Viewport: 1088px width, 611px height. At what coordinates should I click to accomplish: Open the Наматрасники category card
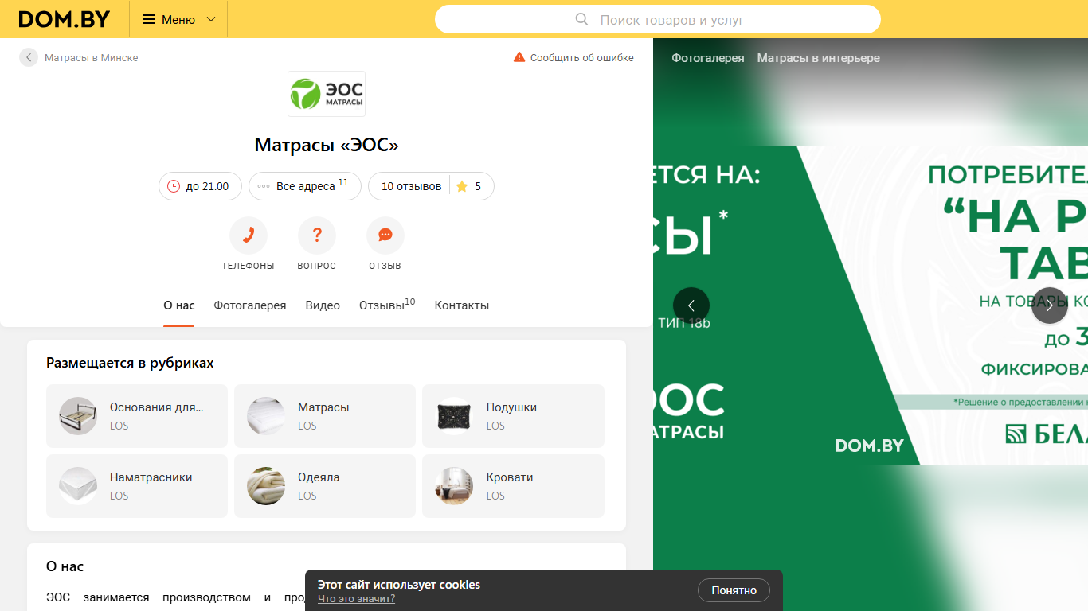137,486
